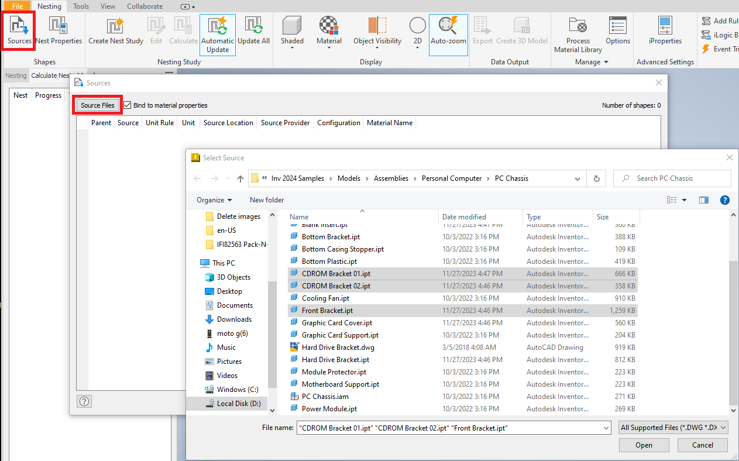Viewport: 739px width, 461px height.
Task: Click Process Material Library
Action: click(x=578, y=35)
